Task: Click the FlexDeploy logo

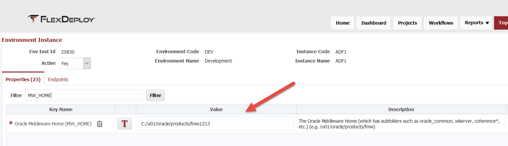Action: coord(61,20)
